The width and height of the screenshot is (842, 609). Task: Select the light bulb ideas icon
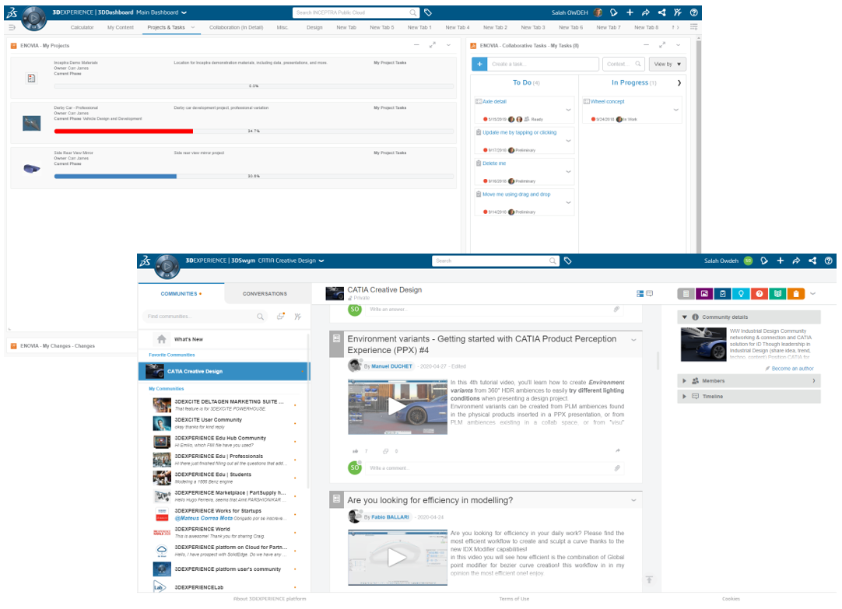tap(742, 293)
